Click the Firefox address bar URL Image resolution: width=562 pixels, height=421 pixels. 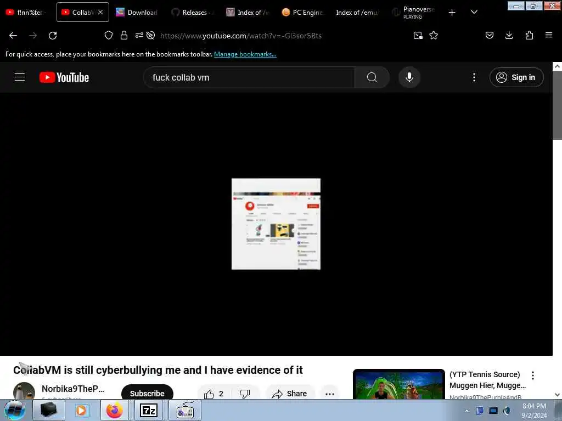(241, 36)
